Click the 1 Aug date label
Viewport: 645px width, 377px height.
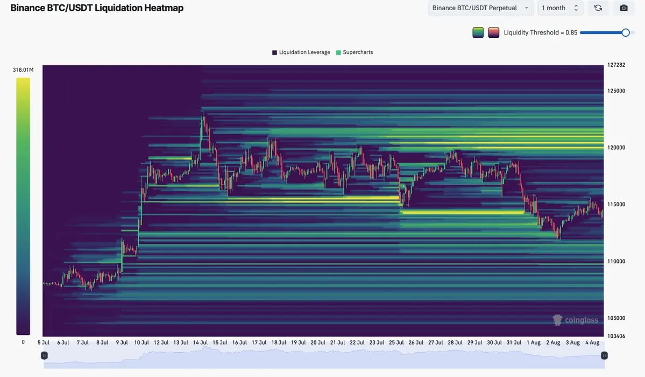[534, 343]
